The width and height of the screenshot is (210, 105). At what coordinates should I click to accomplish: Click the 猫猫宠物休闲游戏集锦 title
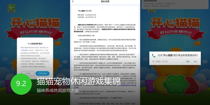(78, 81)
